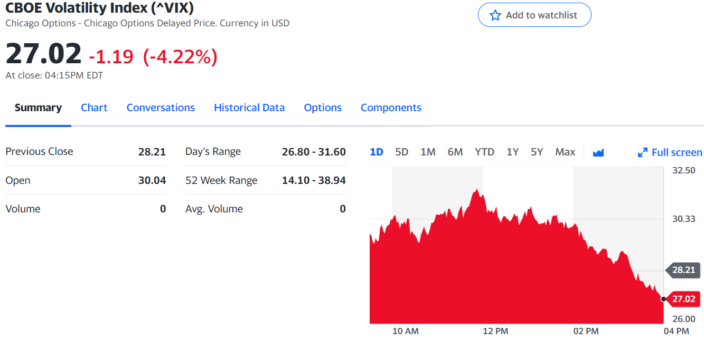Click the 32.50 y-axis label

(x=683, y=170)
